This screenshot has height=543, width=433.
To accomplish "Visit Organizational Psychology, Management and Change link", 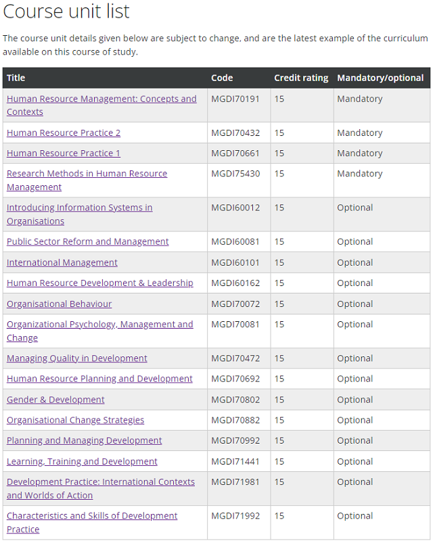I will pyautogui.click(x=99, y=331).
